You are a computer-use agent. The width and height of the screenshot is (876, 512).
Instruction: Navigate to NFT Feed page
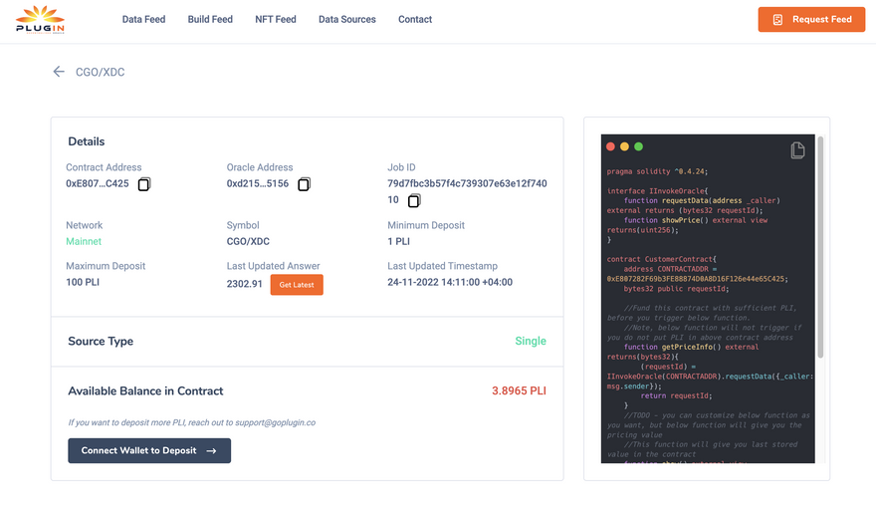click(276, 19)
